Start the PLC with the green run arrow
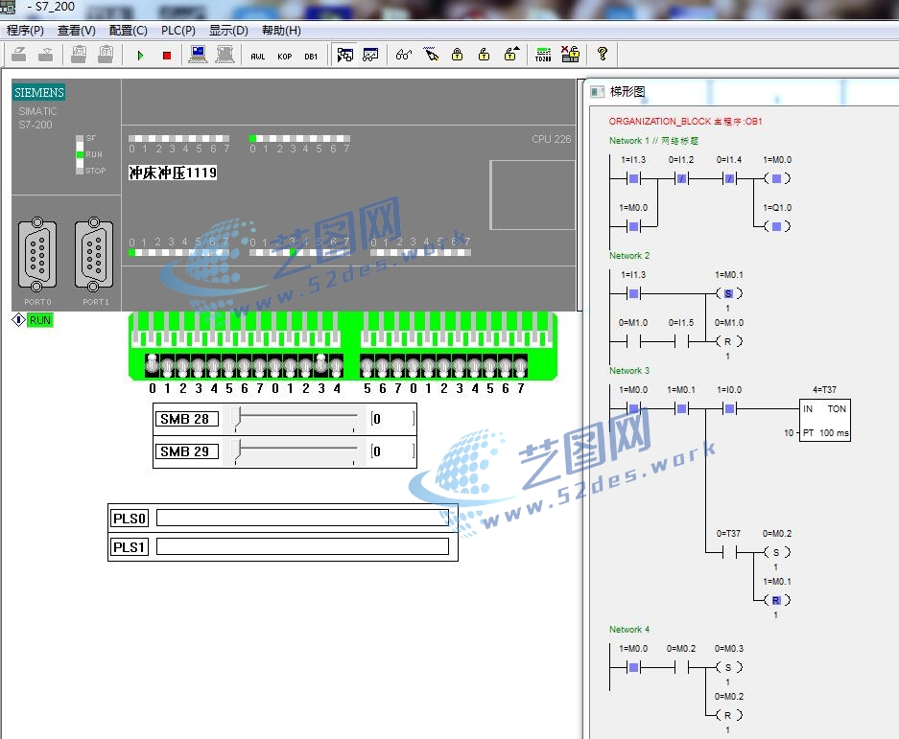899x739 pixels. pos(140,56)
